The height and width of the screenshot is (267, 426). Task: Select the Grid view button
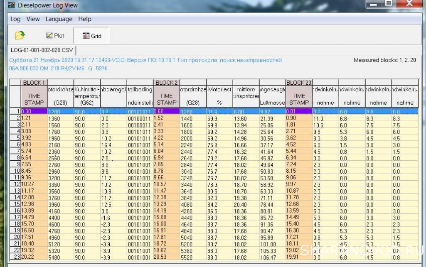click(91, 36)
